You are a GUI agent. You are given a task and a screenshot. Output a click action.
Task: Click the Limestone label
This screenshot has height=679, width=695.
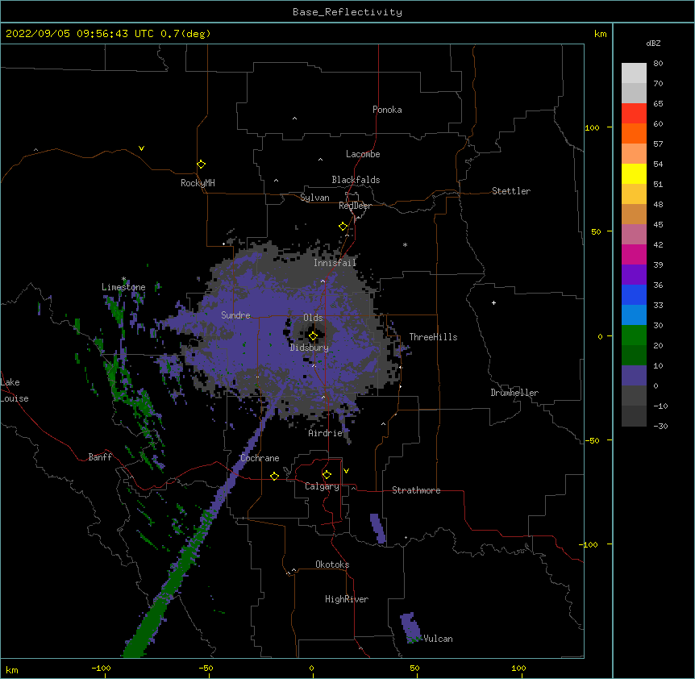click(123, 287)
